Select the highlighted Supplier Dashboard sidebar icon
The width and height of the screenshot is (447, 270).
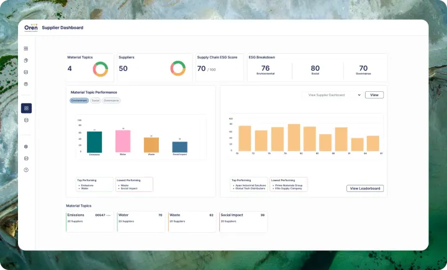click(26, 108)
